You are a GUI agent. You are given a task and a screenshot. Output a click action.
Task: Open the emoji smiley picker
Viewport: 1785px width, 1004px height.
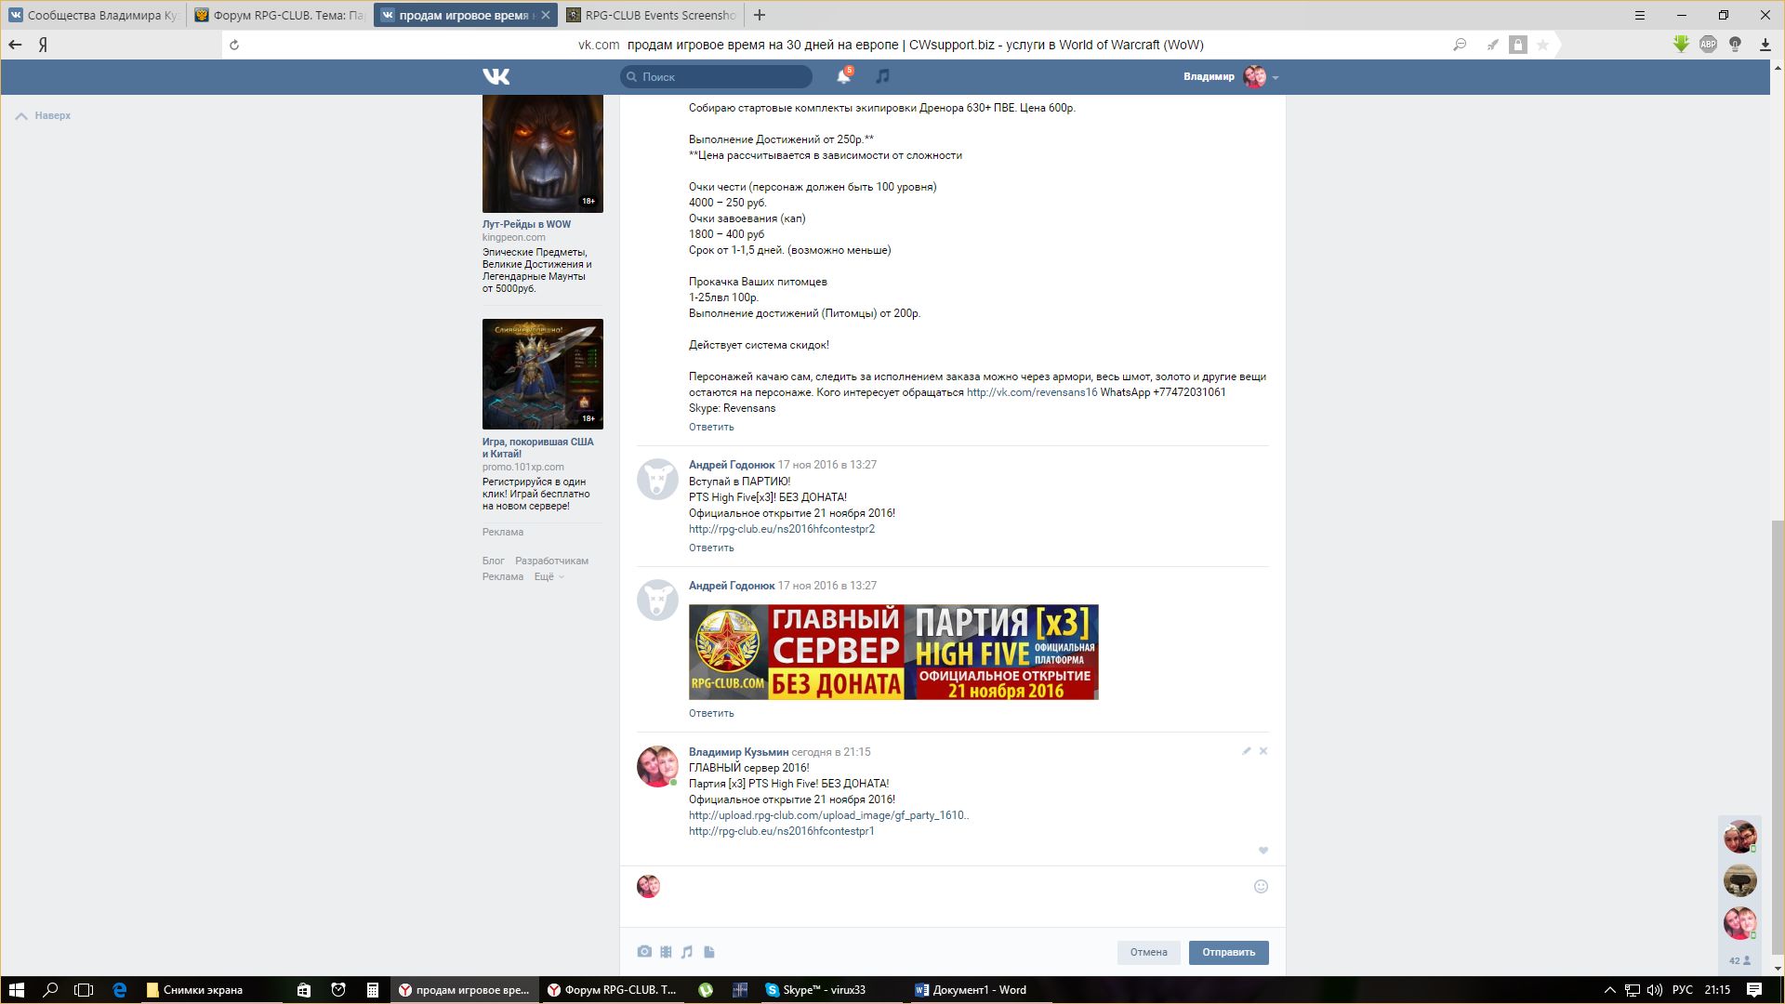1261,887
